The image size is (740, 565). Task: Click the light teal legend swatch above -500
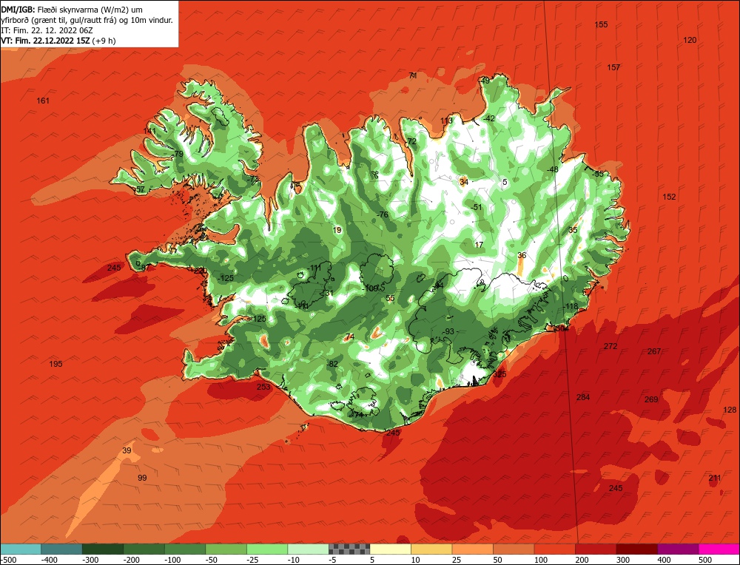tap(21, 549)
